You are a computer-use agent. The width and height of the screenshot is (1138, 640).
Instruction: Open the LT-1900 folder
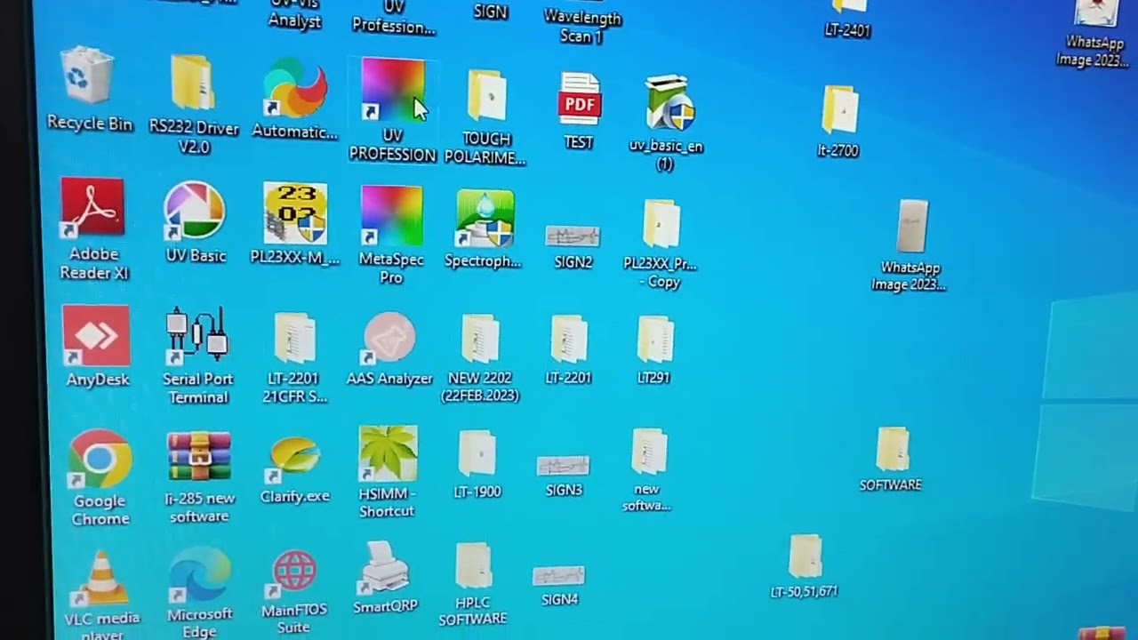point(477,454)
